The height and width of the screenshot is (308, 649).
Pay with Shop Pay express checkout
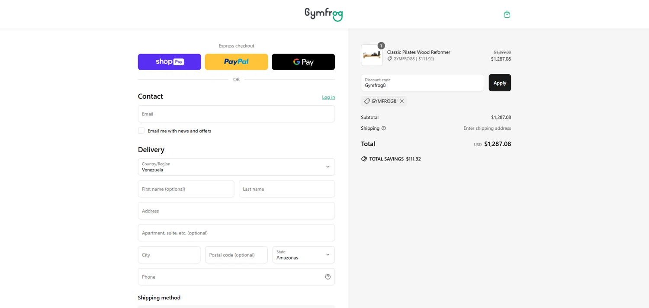(170, 62)
